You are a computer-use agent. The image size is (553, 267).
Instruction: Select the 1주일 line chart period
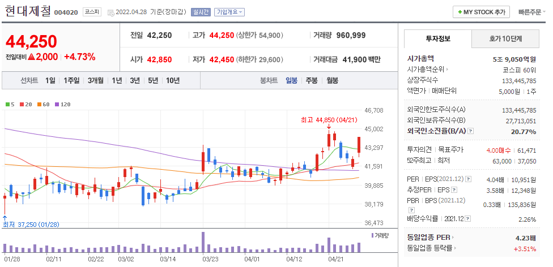(71, 81)
